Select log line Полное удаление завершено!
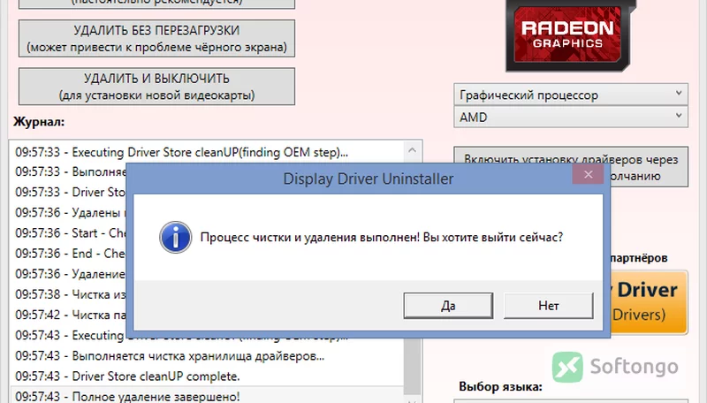Viewport: 707px width, 403px height. (x=127, y=396)
